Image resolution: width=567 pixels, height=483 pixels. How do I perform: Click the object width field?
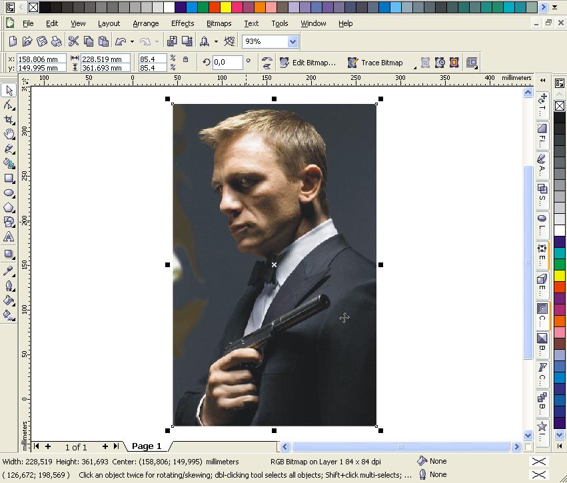105,59
